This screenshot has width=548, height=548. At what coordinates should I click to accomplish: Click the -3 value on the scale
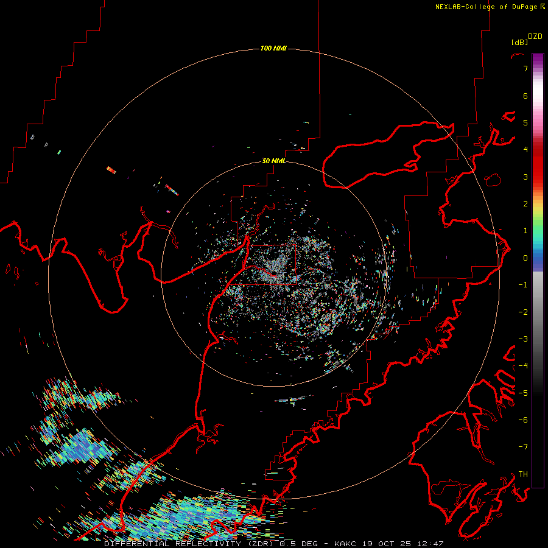click(523, 339)
